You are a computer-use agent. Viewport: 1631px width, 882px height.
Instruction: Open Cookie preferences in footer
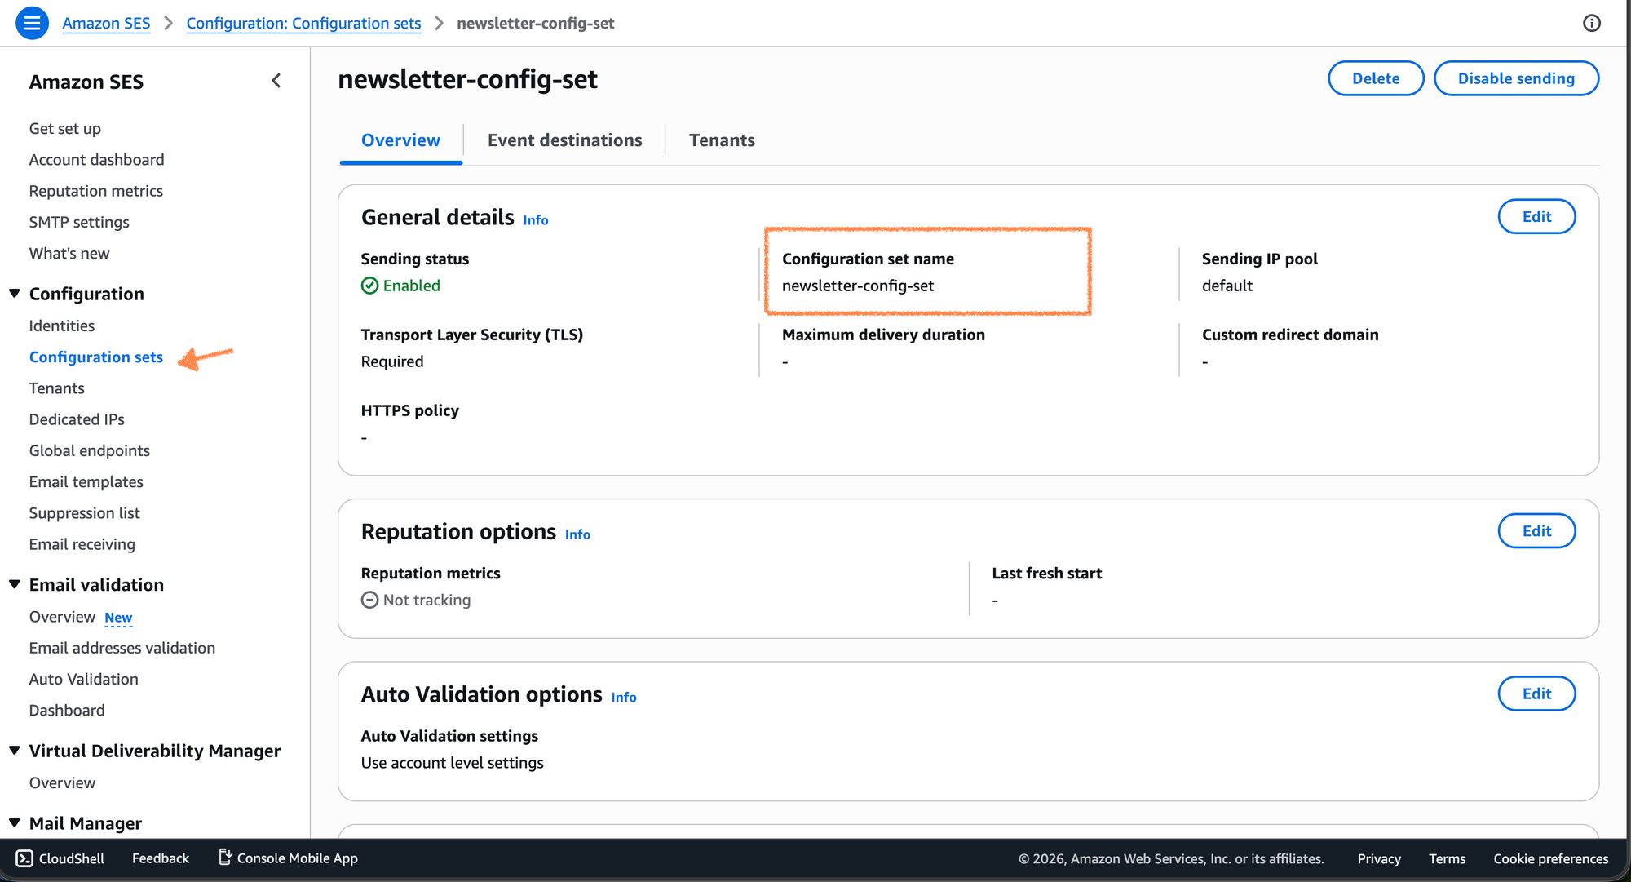[1550, 858]
